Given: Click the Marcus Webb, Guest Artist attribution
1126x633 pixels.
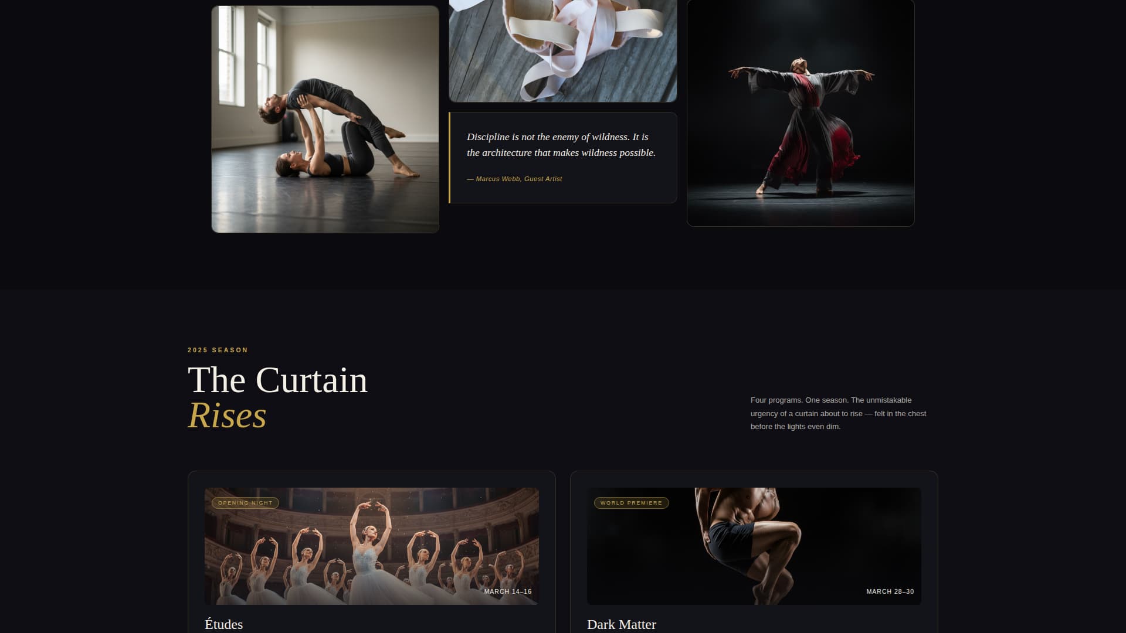Looking at the screenshot, I should tap(514, 179).
